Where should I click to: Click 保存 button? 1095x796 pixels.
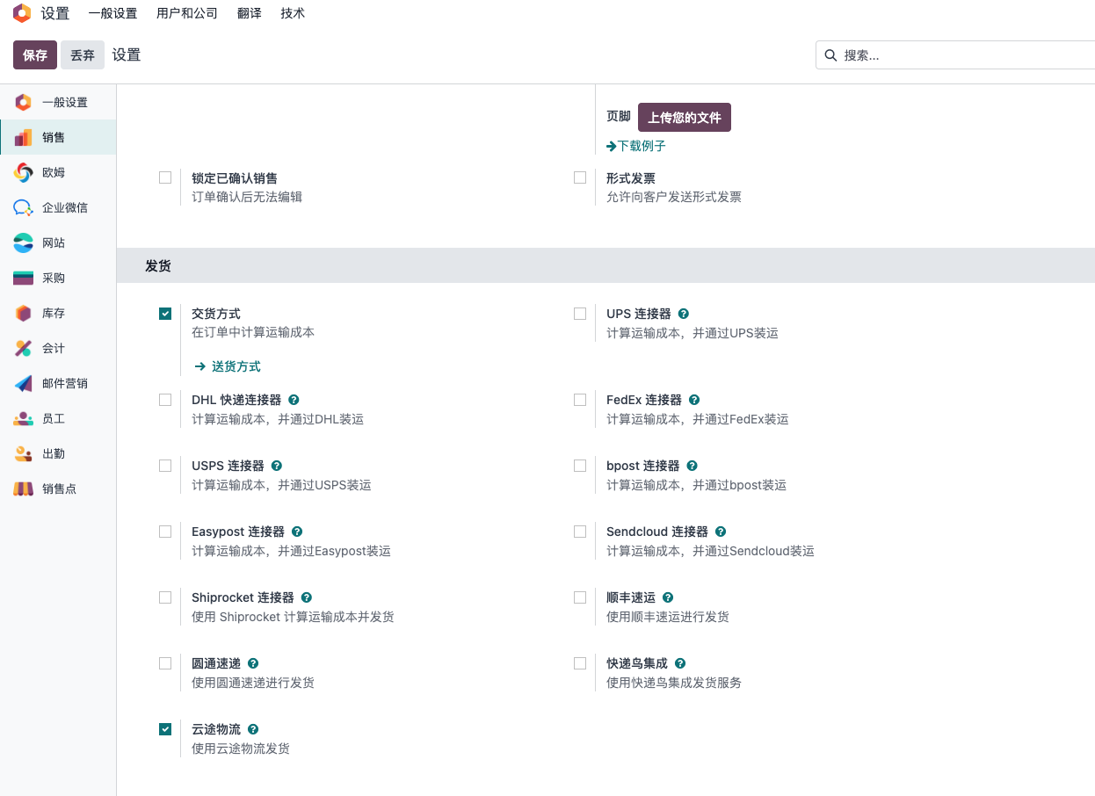point(35,54)
